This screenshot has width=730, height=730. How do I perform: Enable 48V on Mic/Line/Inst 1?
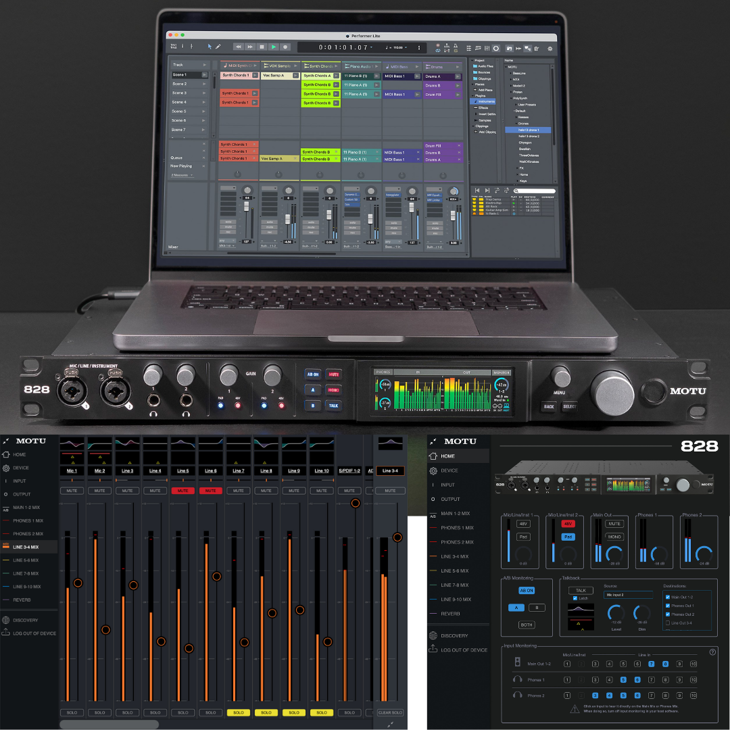pos(523,524)
